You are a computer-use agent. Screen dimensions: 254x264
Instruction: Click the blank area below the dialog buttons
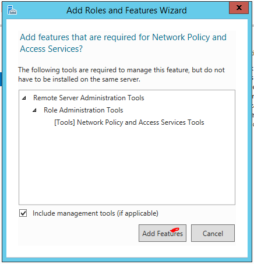(x=127, y=251)
